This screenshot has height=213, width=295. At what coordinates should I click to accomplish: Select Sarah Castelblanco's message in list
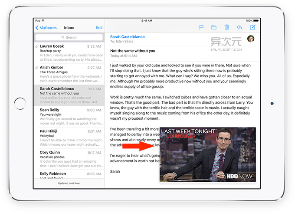[69, 95]
